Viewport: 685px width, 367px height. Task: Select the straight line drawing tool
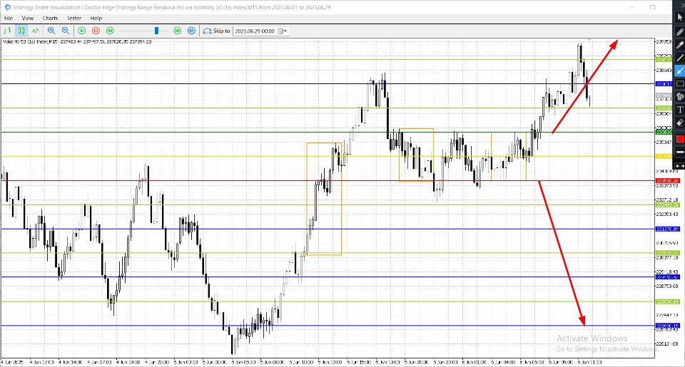680,58
